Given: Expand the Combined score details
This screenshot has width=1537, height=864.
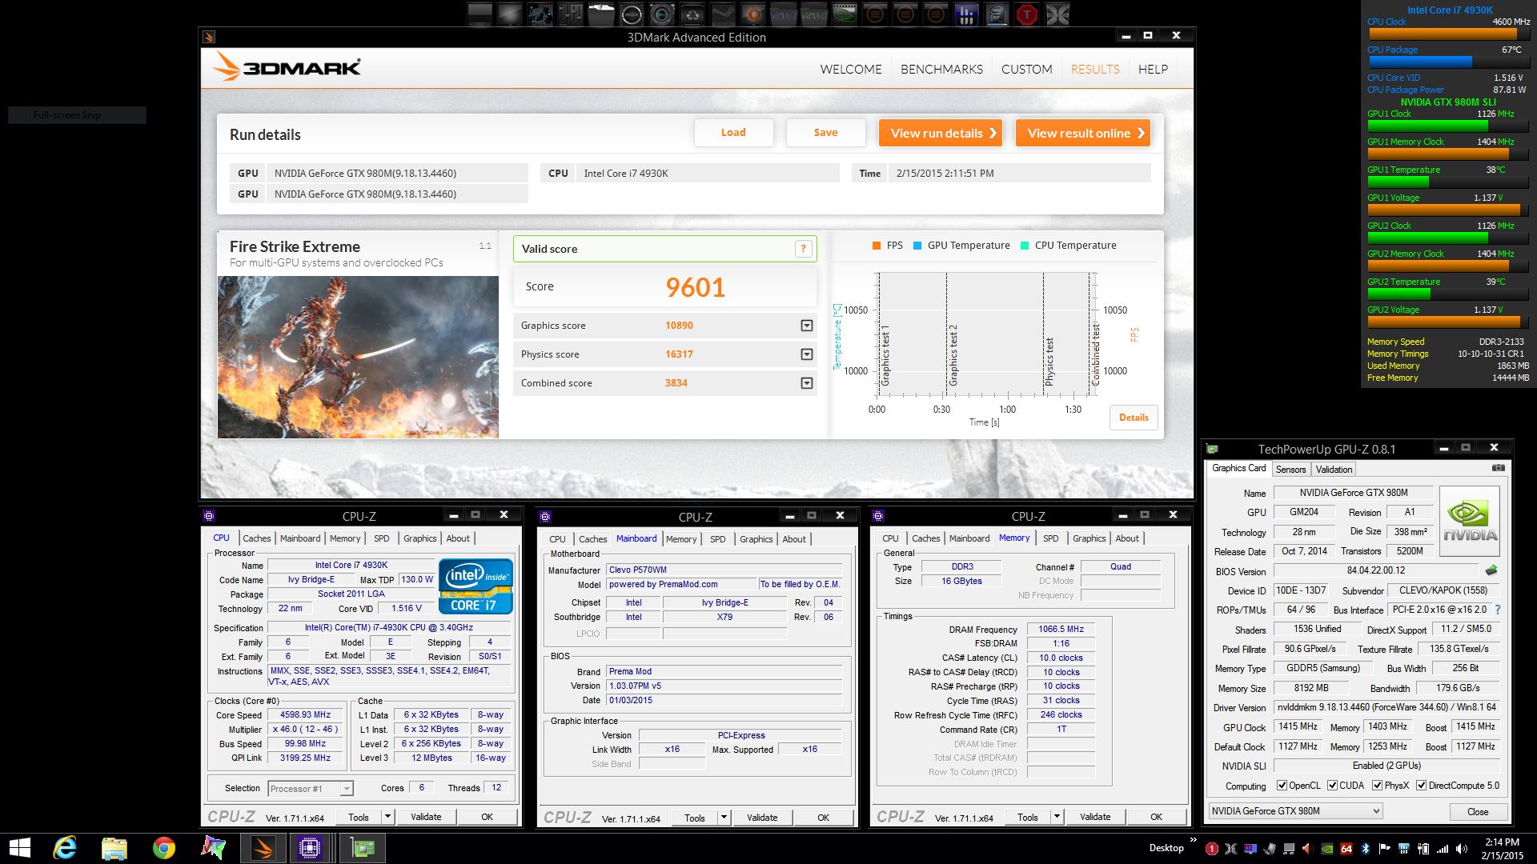Looking at the screenshot, I should (806, 383).
